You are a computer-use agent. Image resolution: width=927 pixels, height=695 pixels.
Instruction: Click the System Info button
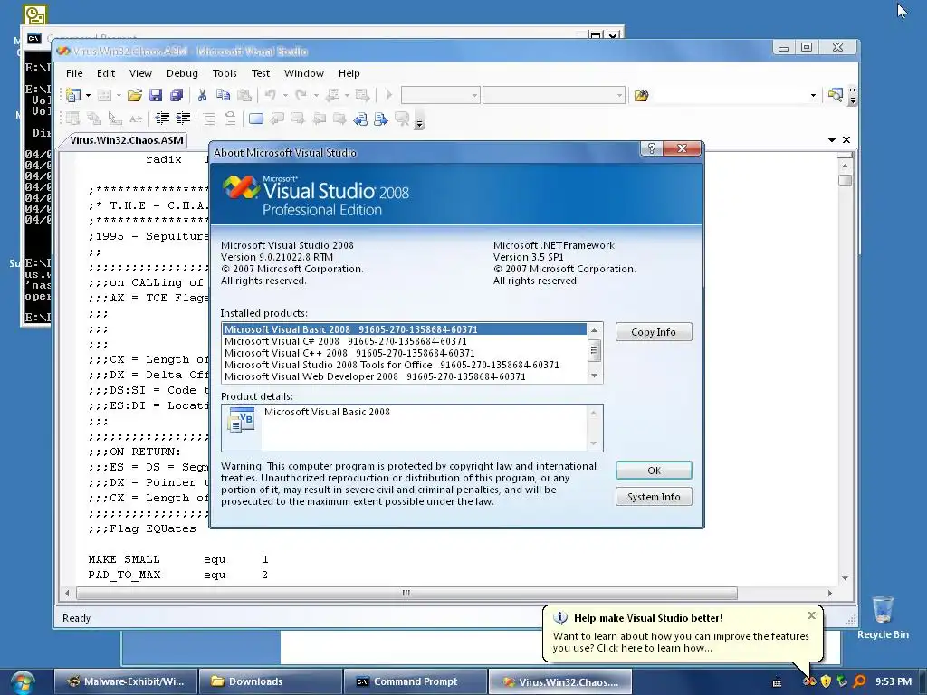click(x=654, y=497)
